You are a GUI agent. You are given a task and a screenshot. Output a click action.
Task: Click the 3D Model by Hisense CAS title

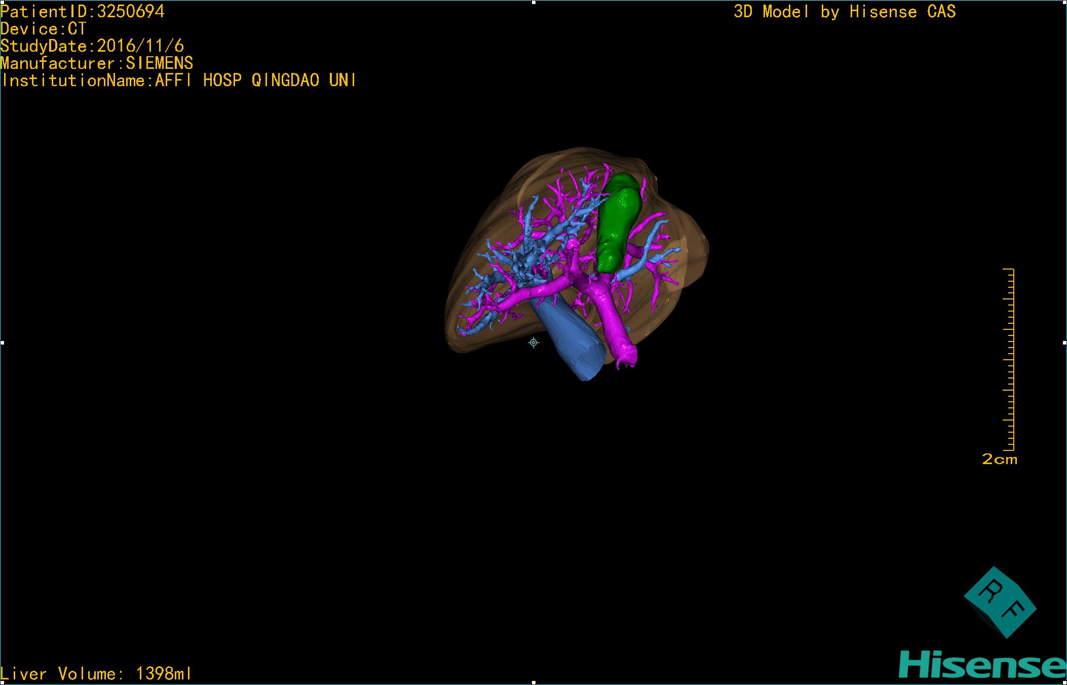tap(845, 12)
